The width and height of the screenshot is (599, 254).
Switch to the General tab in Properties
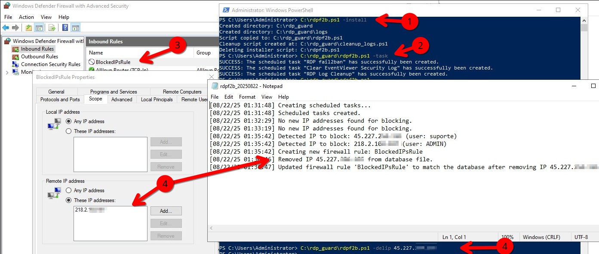tap(56, 92)
